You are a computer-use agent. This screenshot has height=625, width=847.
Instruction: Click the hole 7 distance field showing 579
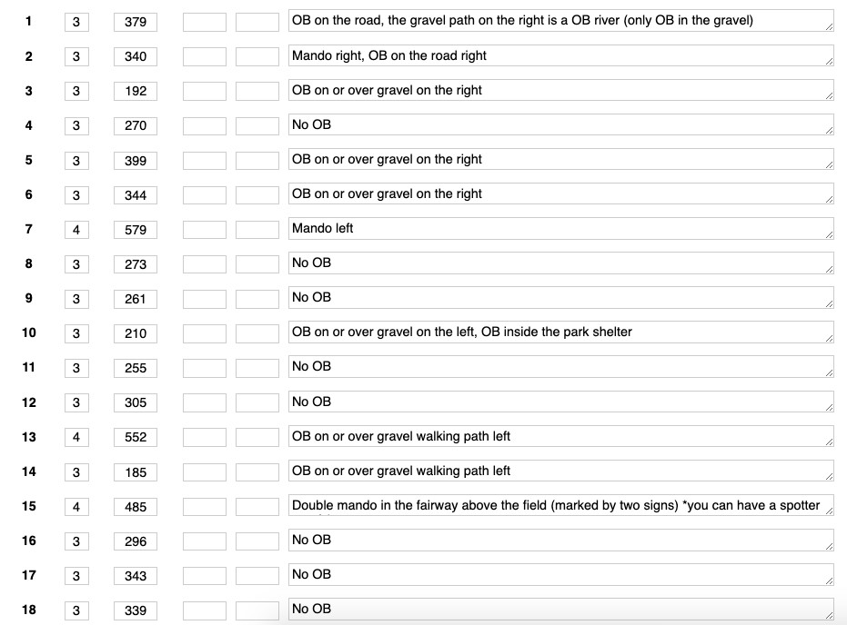coord(136,230)
